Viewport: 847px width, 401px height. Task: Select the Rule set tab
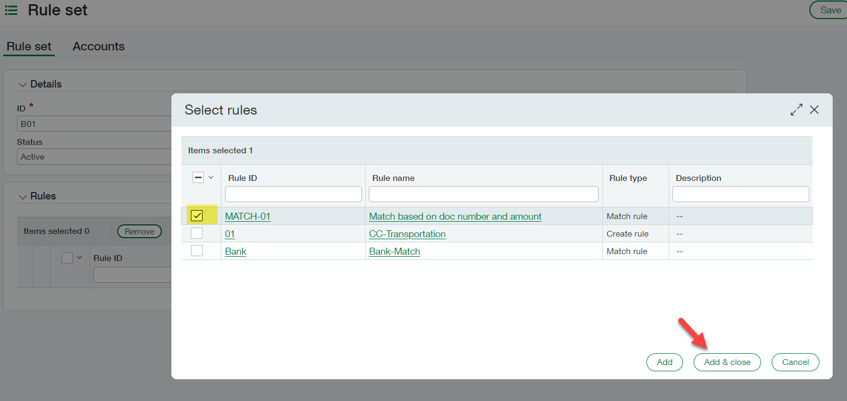click(29, 47)
